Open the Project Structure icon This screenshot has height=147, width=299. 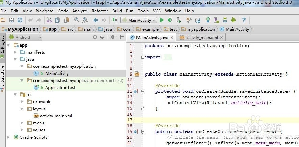[198, 20]
